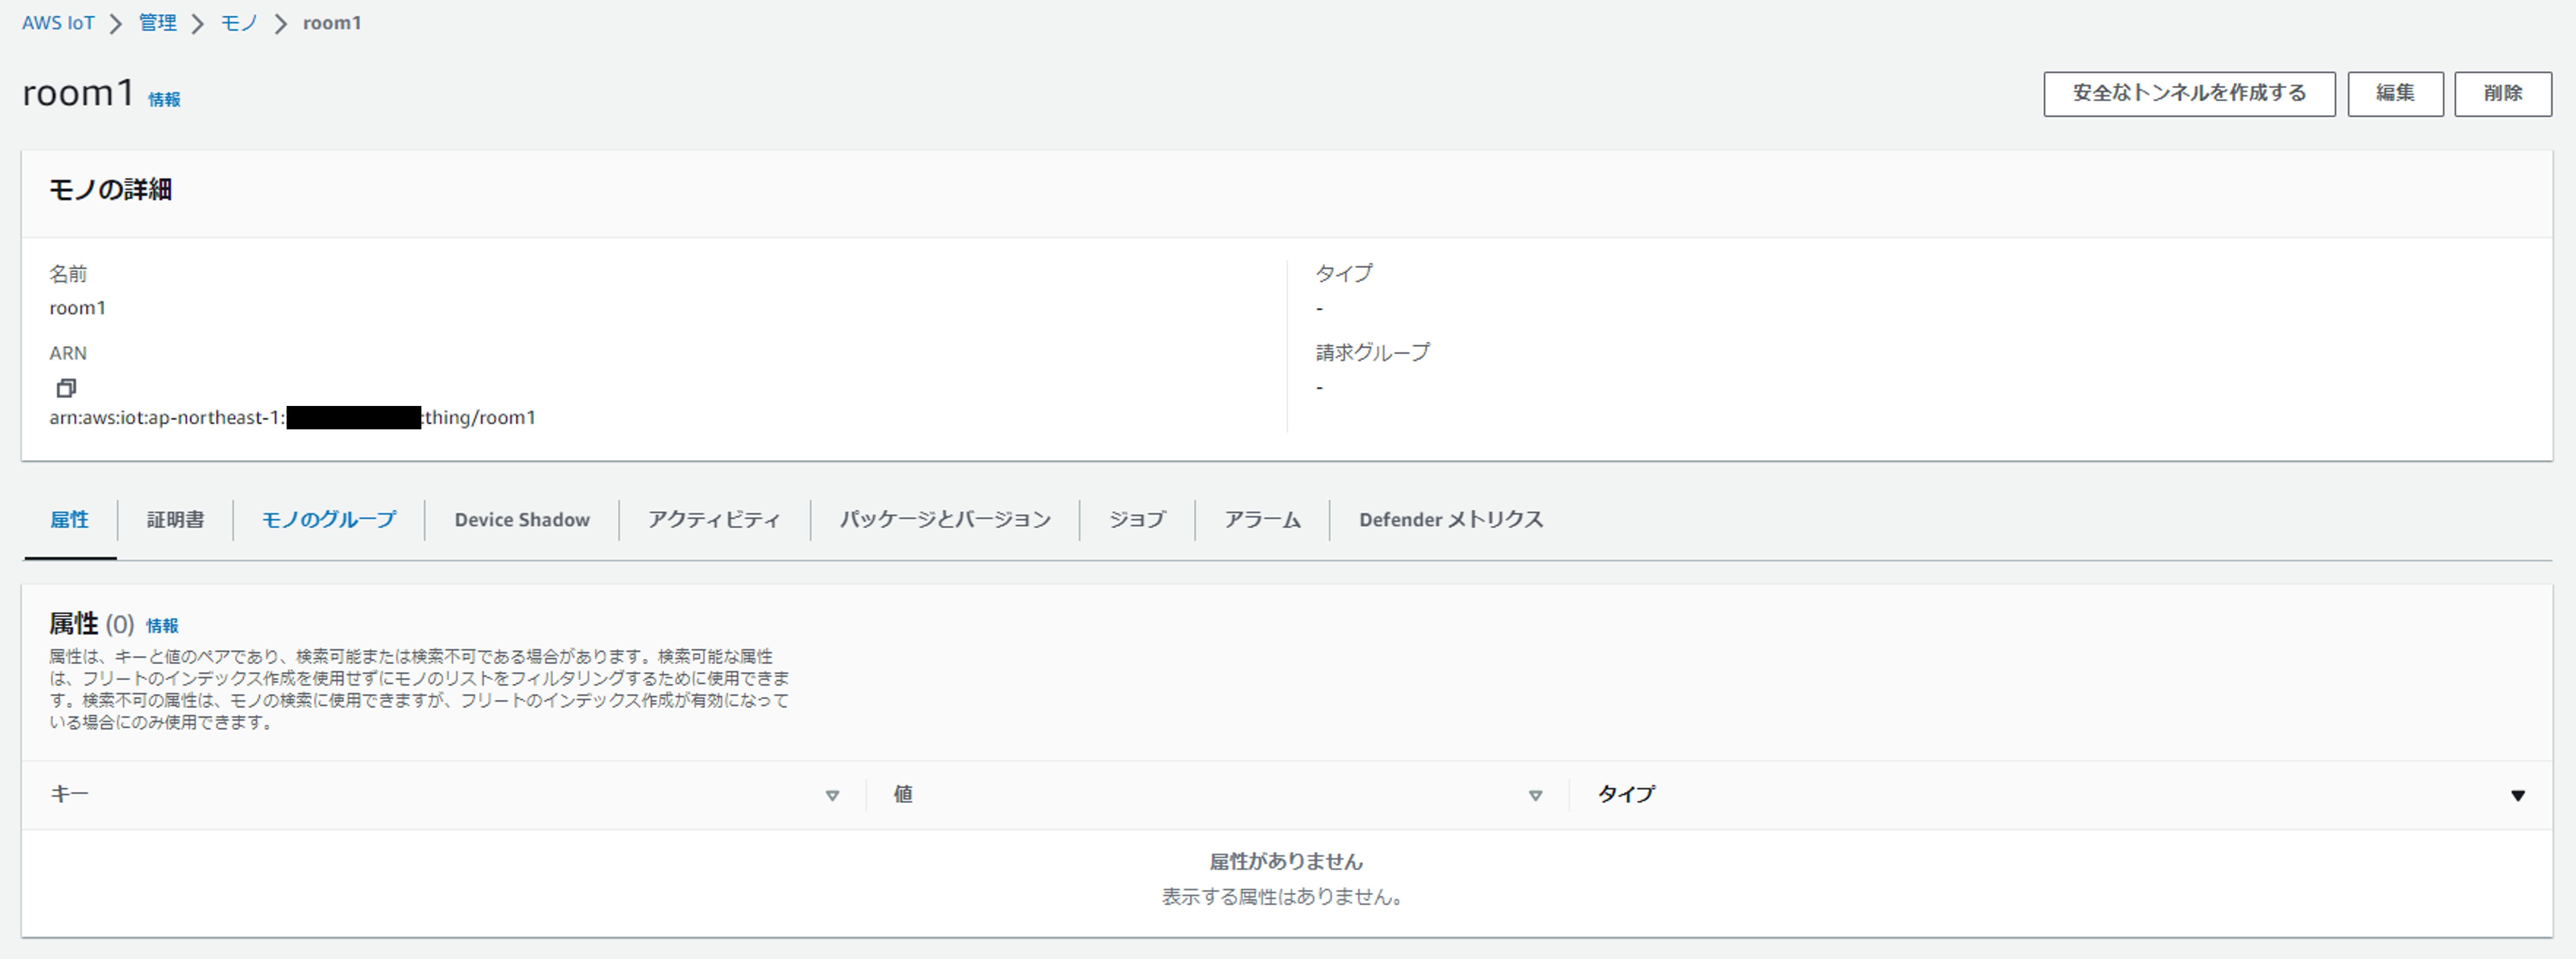This screenshot has width=2576, height=959.
Task: Sort the キー column with its arrow
Action: (x=832, y=796)
